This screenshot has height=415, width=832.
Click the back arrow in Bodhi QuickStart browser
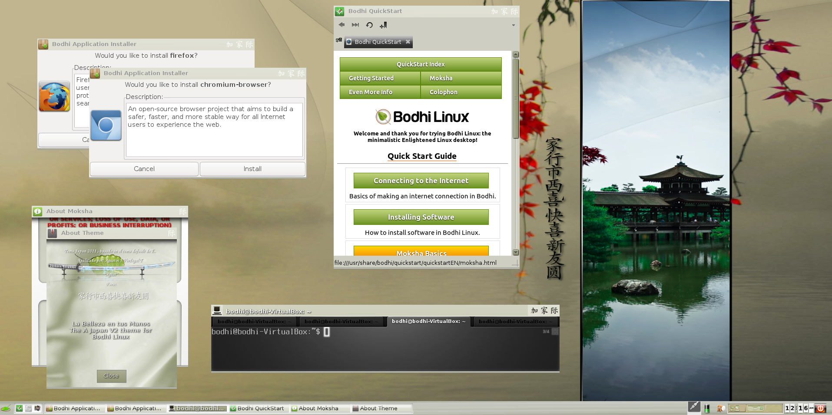(341, 25)
